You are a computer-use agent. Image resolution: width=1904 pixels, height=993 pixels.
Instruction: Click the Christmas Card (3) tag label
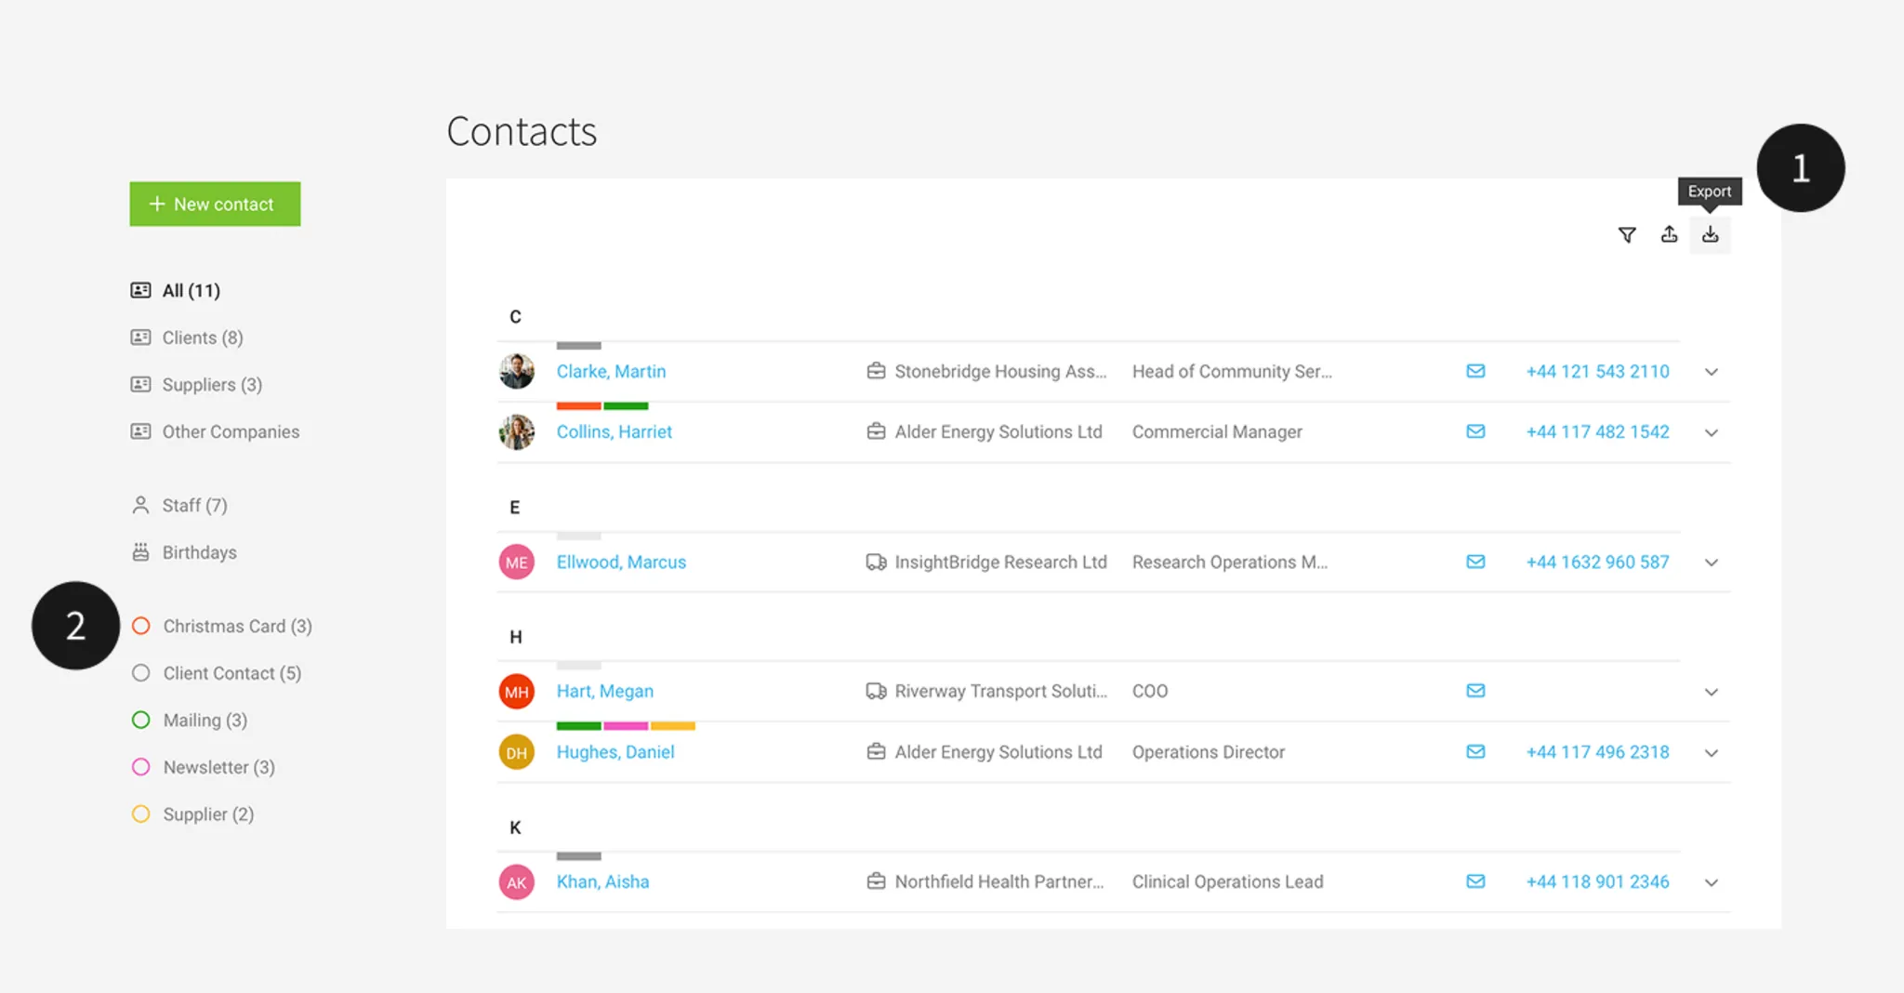pos(237,626)
